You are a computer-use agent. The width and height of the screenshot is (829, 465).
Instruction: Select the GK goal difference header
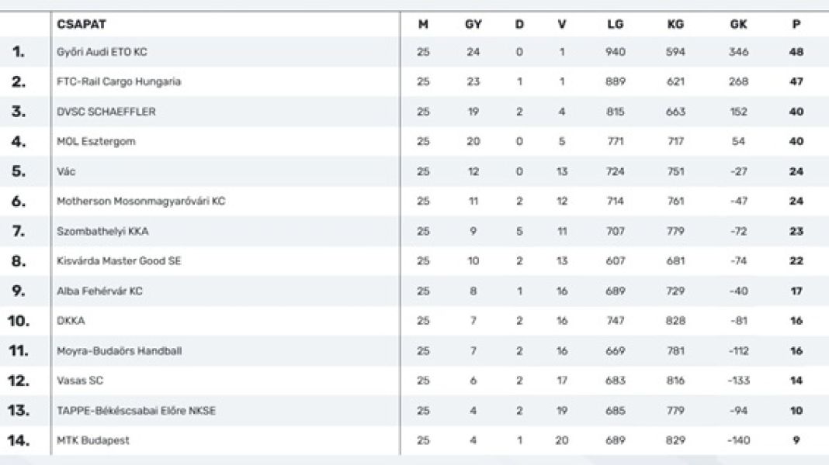coord(739,24)
